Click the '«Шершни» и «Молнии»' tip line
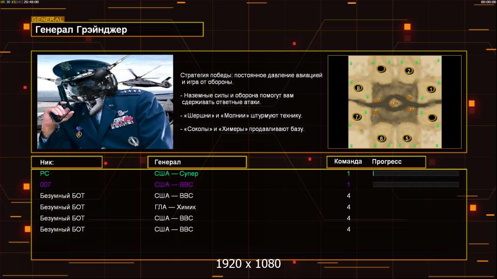This screenshot has width=497, height=279. (241, 116)
